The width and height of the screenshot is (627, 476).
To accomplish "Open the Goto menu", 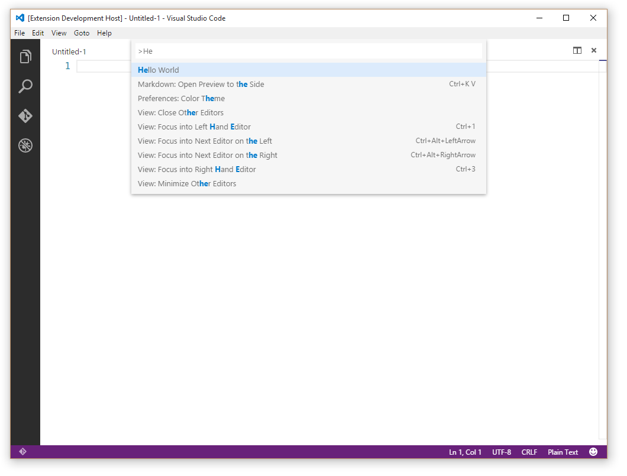I will (82, 33).
